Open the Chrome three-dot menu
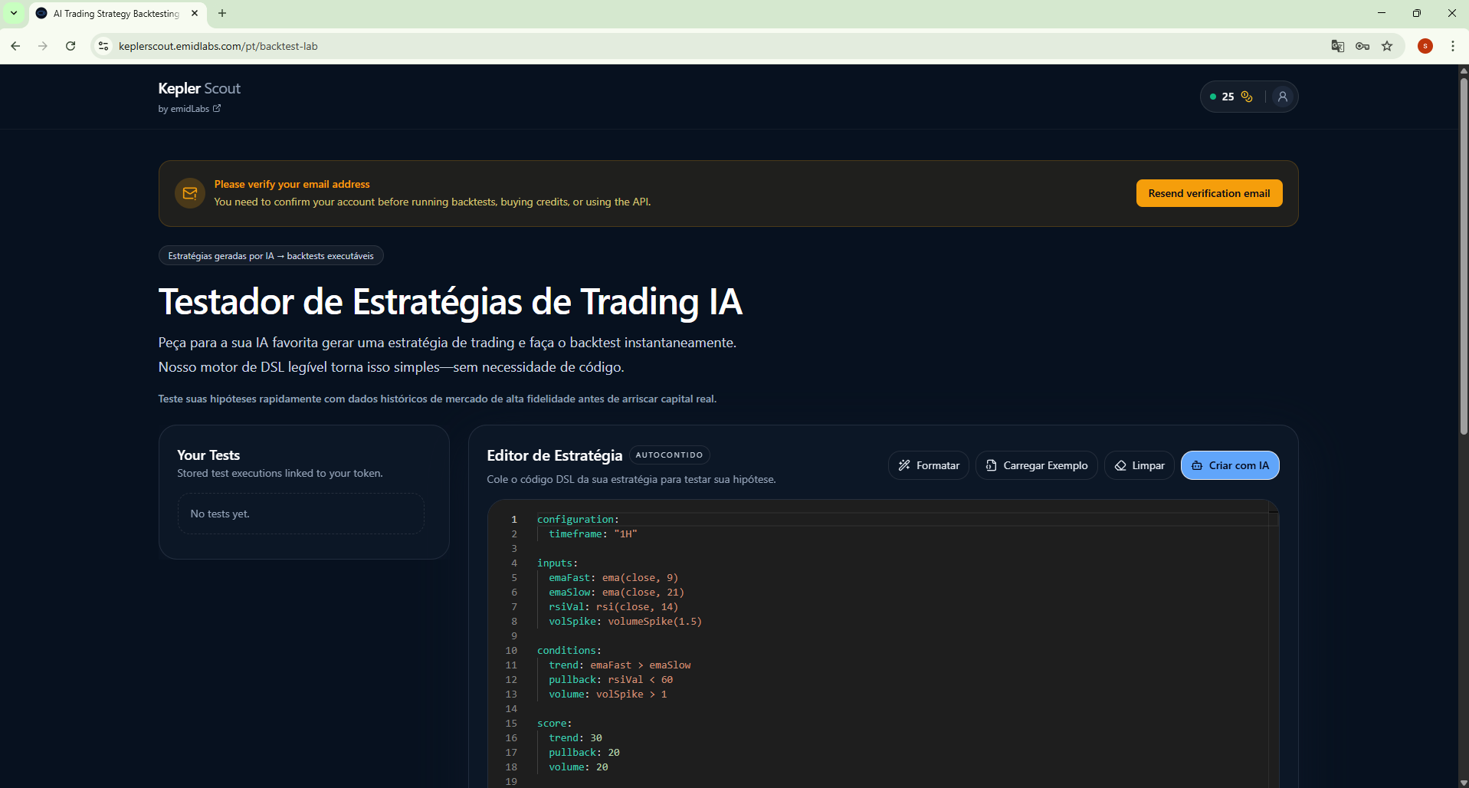Image resolution: width=1469 pixels, height=788 pixels. [1453, 46]
